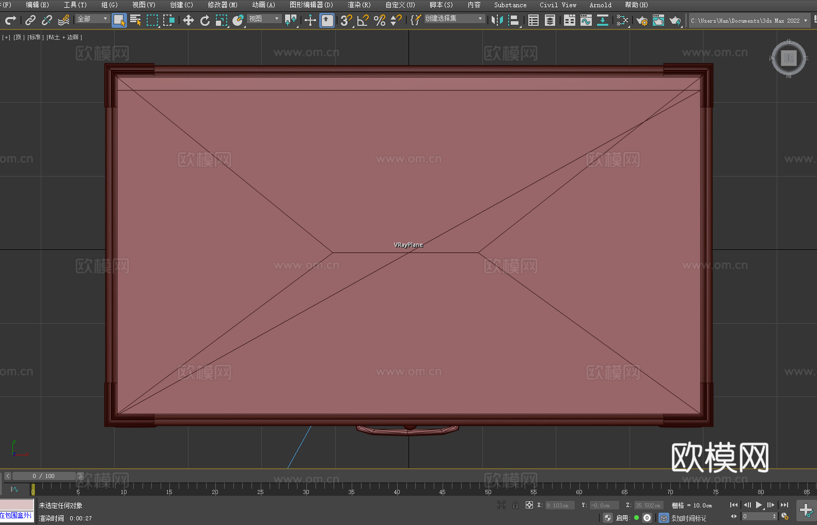Screen dimensions: 817x525
Task: Click Edit Named Selection Sets icon
Action: (x=415, y=20)
